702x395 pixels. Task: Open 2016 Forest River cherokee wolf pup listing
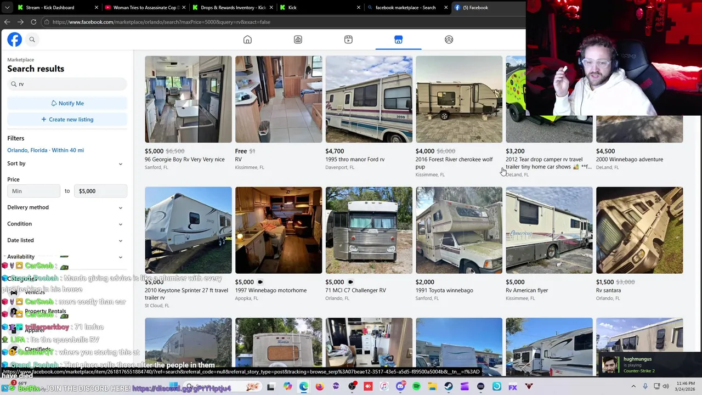coord(454,163)
